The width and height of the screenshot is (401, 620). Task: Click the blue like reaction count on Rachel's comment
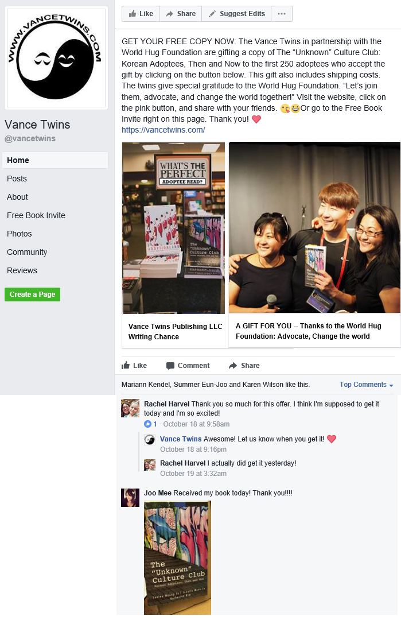[150, 424]
